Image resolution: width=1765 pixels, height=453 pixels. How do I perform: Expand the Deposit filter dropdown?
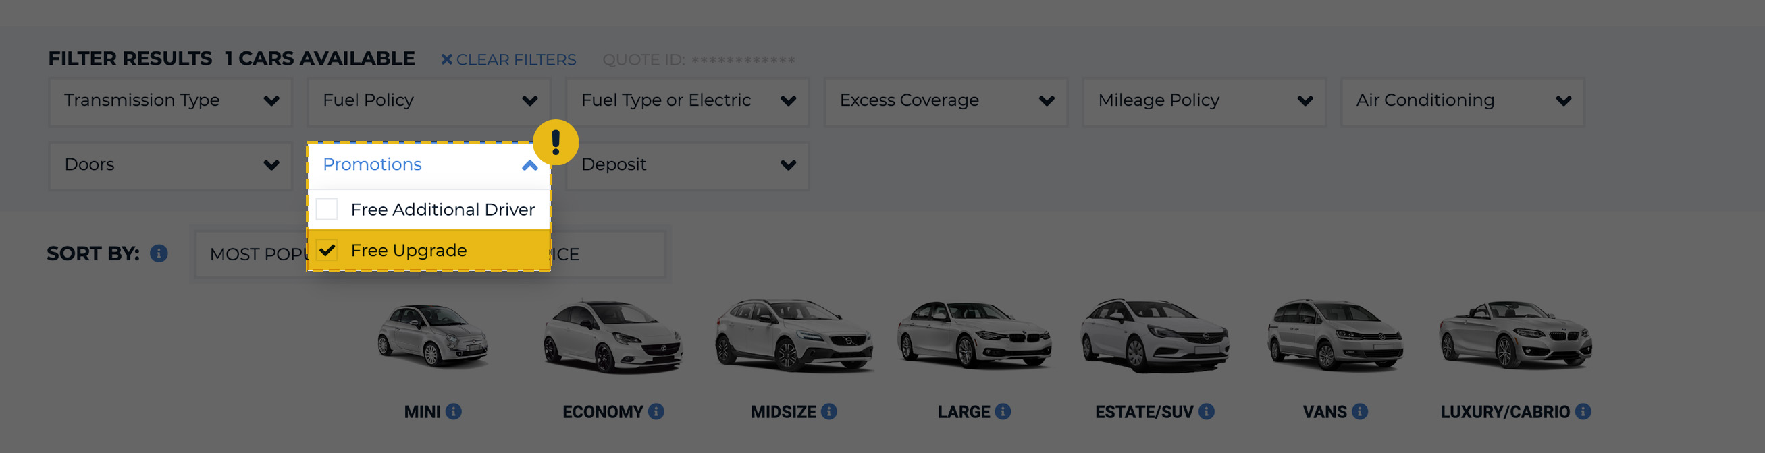[687, 165]
